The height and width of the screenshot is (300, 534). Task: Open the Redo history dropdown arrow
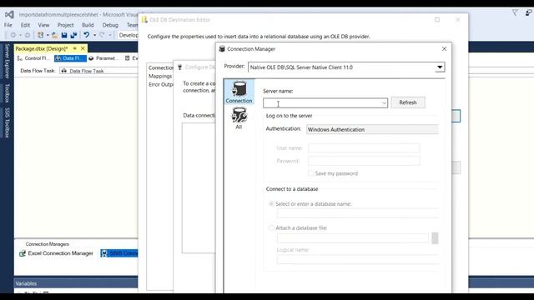click(109, 35)
